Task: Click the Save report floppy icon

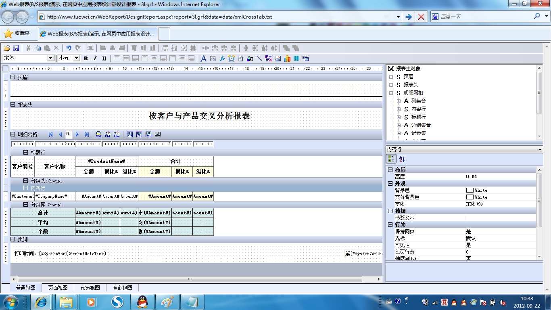Action: point(16,48)
